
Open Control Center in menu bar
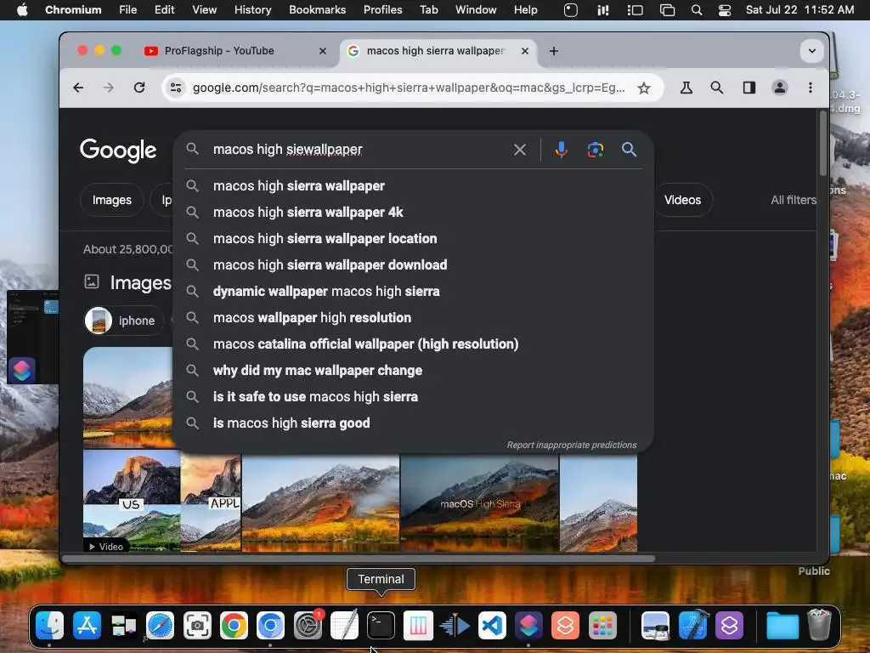point(724,10)
